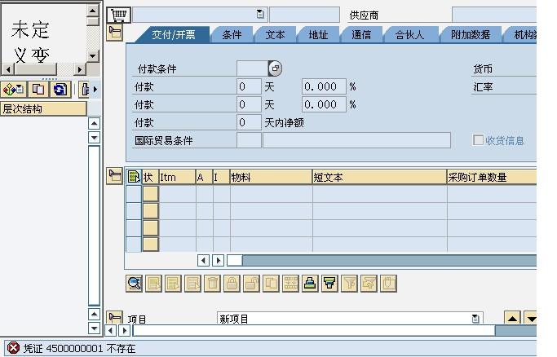Select the first row selector in item table
The width and height of the screenshot is (557, 357).
coord(133,193)
